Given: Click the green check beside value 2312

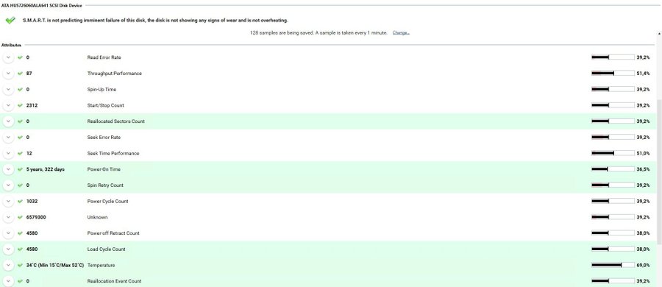Looking at the screenshot, I should [x=20, y=105].
